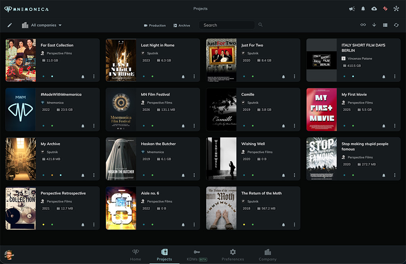Click the Search input field
This screenshot has height=264, width=406.
coord(227,25)
